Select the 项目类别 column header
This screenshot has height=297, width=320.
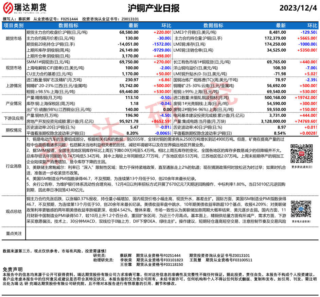click(14, 26)
